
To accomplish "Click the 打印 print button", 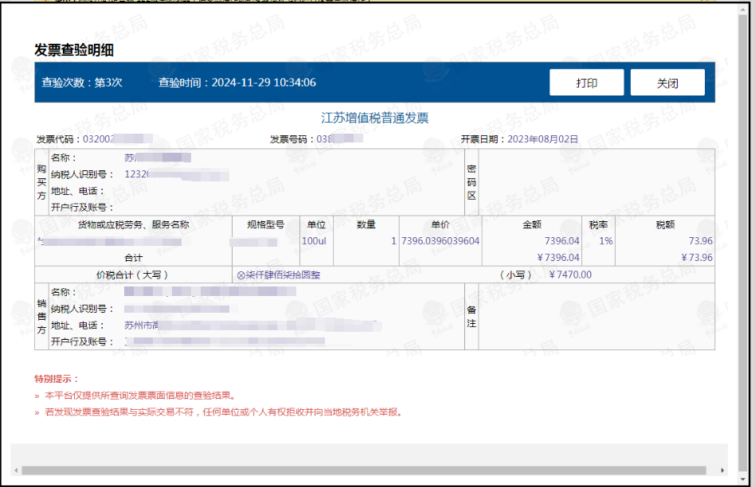I will [586, 82].
